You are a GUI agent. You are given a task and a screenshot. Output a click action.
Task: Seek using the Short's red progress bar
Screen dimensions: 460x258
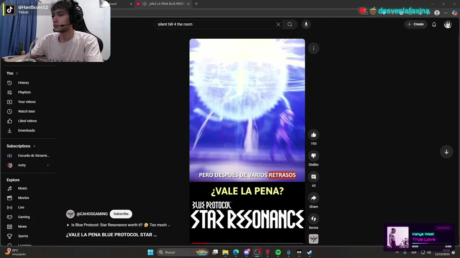pos(247,243)
